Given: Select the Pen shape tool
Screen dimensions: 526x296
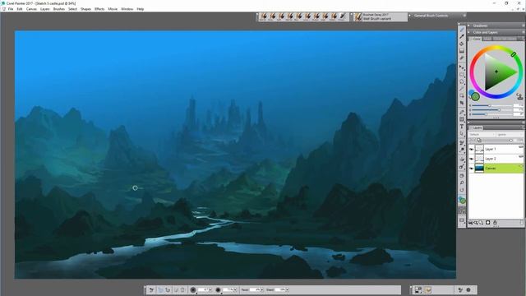Looking at the screenshot, I should click(x=462, y=112).
